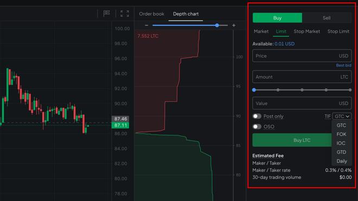
Task: Switch to the Sell side
Action: pos(327,18)
